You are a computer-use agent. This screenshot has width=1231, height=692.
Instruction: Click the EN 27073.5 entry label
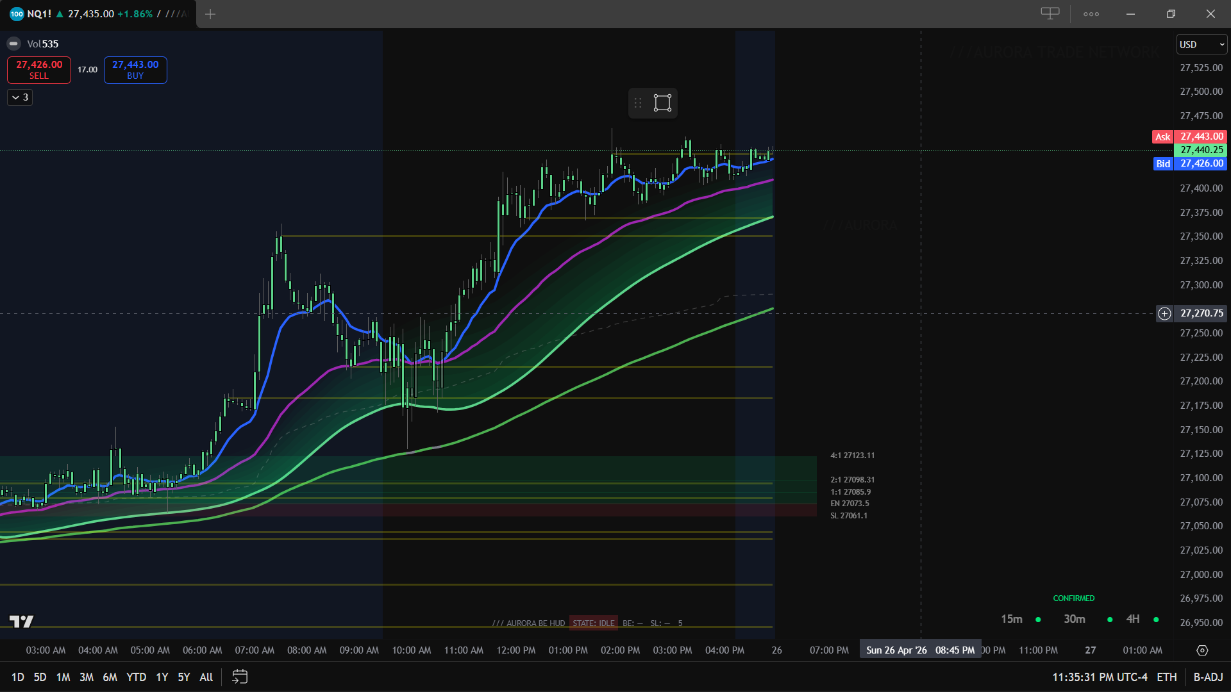850,504
